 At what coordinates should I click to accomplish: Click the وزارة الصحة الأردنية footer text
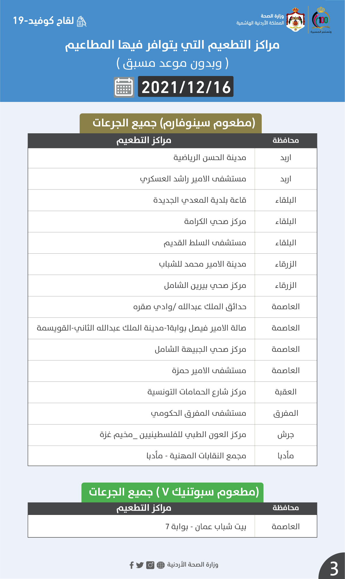[192, 565]
